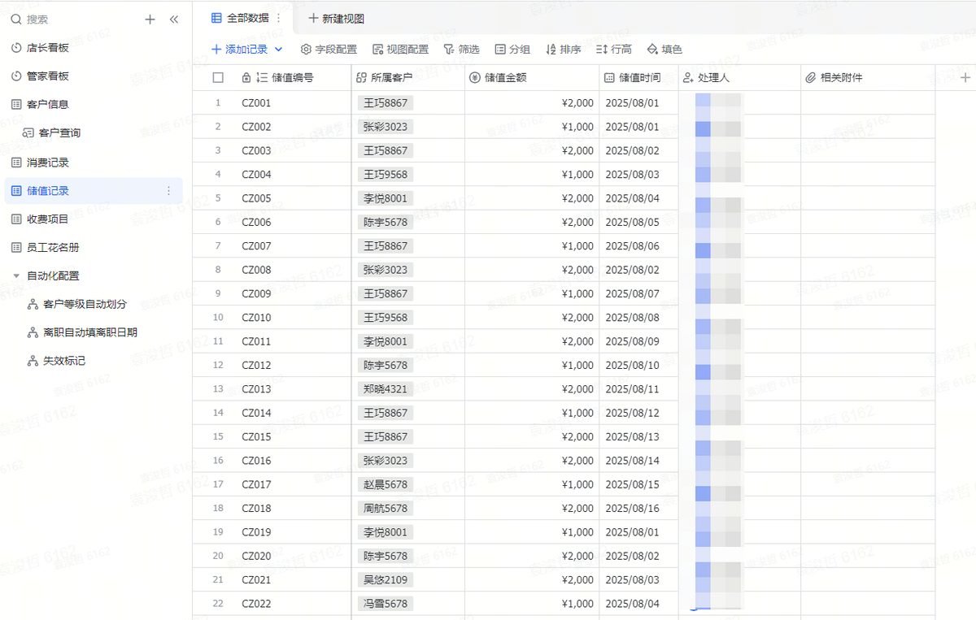
Task: Click amount ¥1,000 in row CZ012
Action: (577, 366)
